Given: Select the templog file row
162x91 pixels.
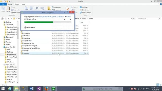Looking at the screenshot, I should click(55, 53).
